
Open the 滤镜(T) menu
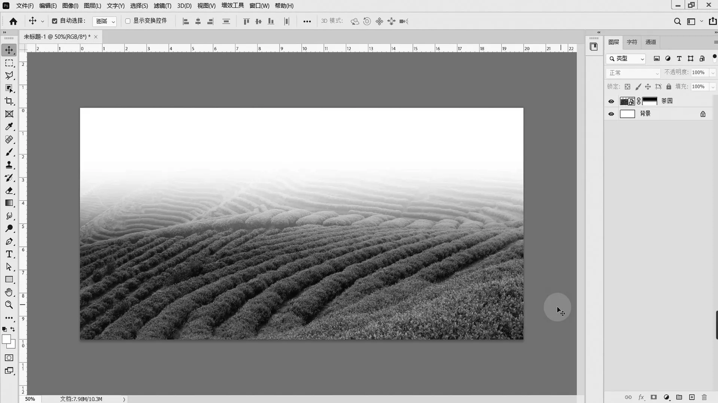point(162,6)
